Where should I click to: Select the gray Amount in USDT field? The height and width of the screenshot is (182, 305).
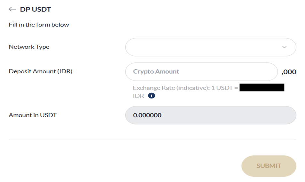coord(211,115)
